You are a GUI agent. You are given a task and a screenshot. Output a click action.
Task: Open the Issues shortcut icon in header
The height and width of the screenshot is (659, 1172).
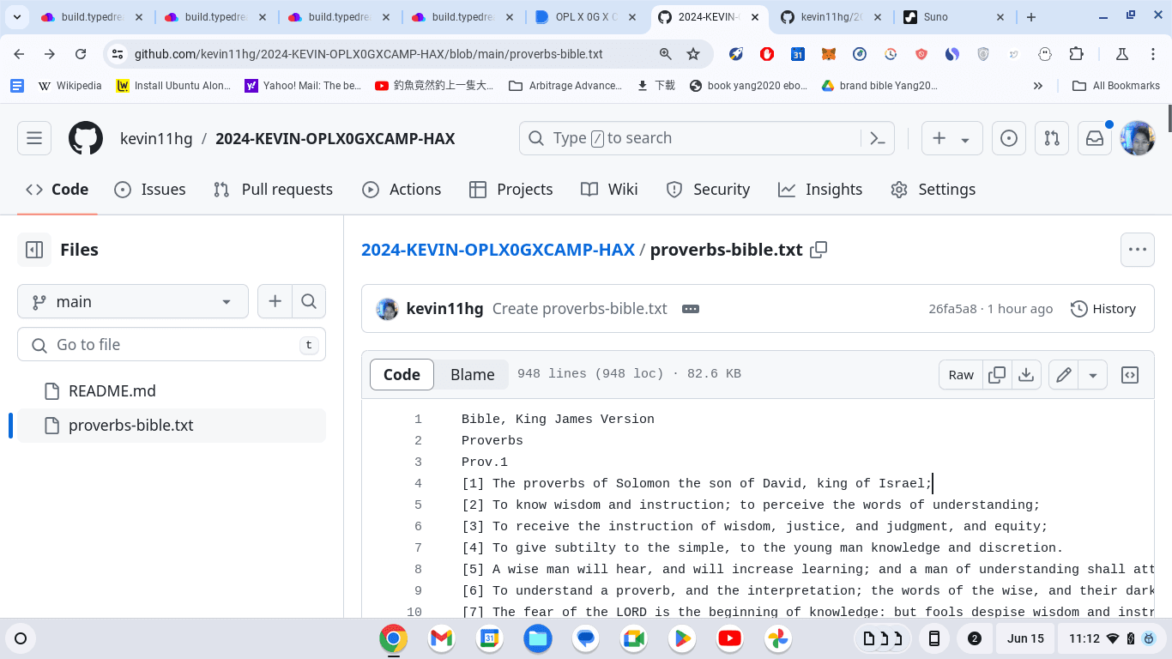1009,138
